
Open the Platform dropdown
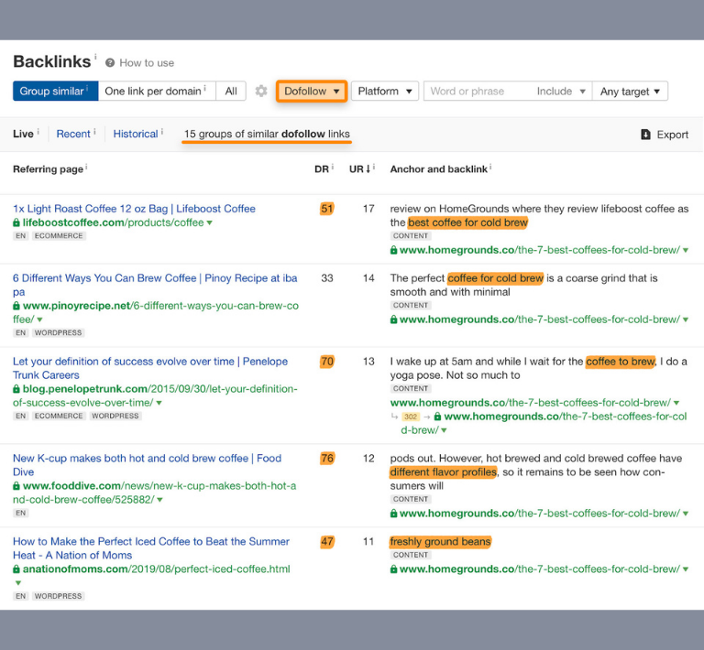(x=384, y=92)
